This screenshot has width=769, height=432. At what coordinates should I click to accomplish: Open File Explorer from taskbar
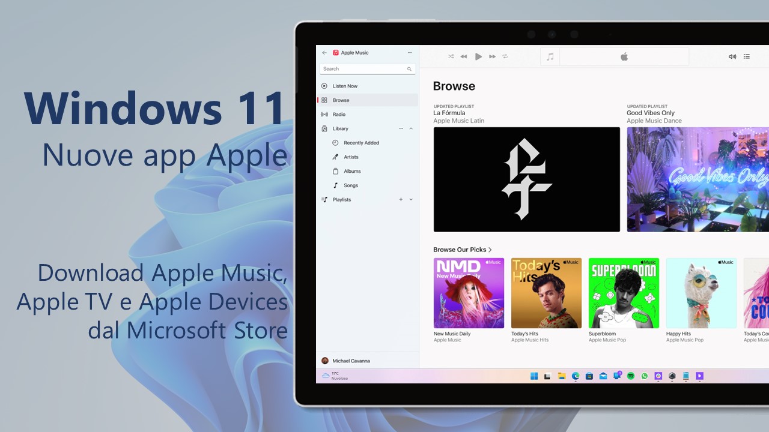(x=562, y=376)
